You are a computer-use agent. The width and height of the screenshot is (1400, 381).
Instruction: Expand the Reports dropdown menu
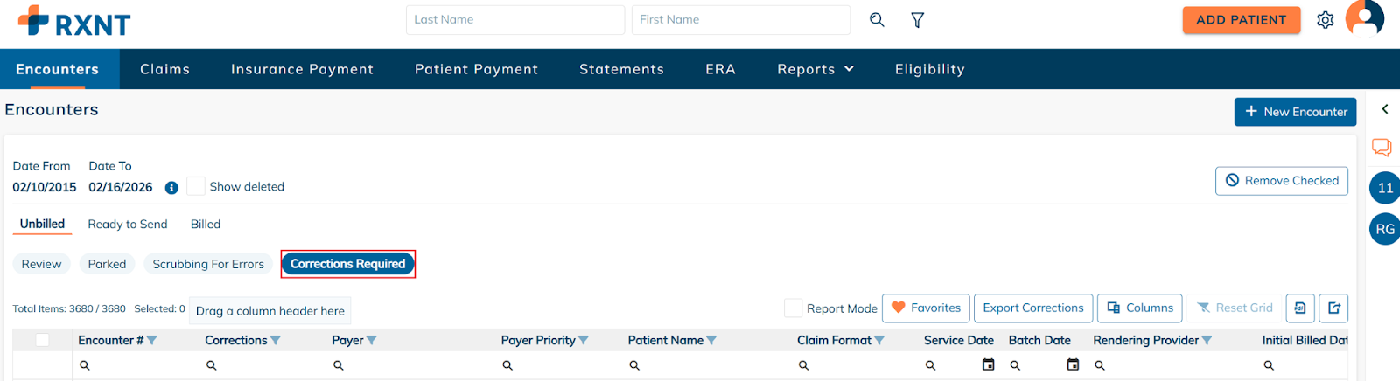click(815, 69)
